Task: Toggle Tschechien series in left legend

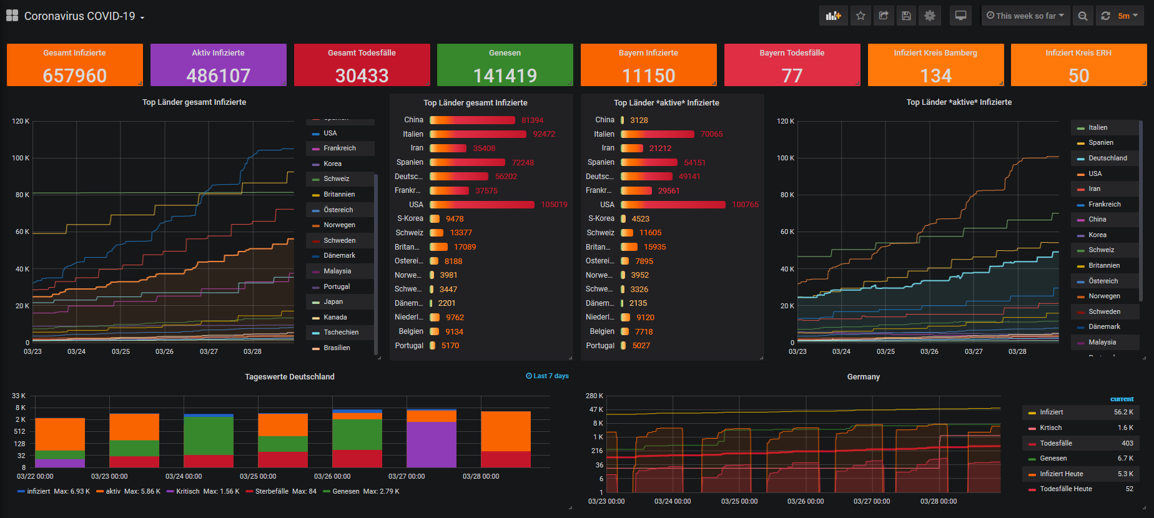Action: (x=341, y=332)
